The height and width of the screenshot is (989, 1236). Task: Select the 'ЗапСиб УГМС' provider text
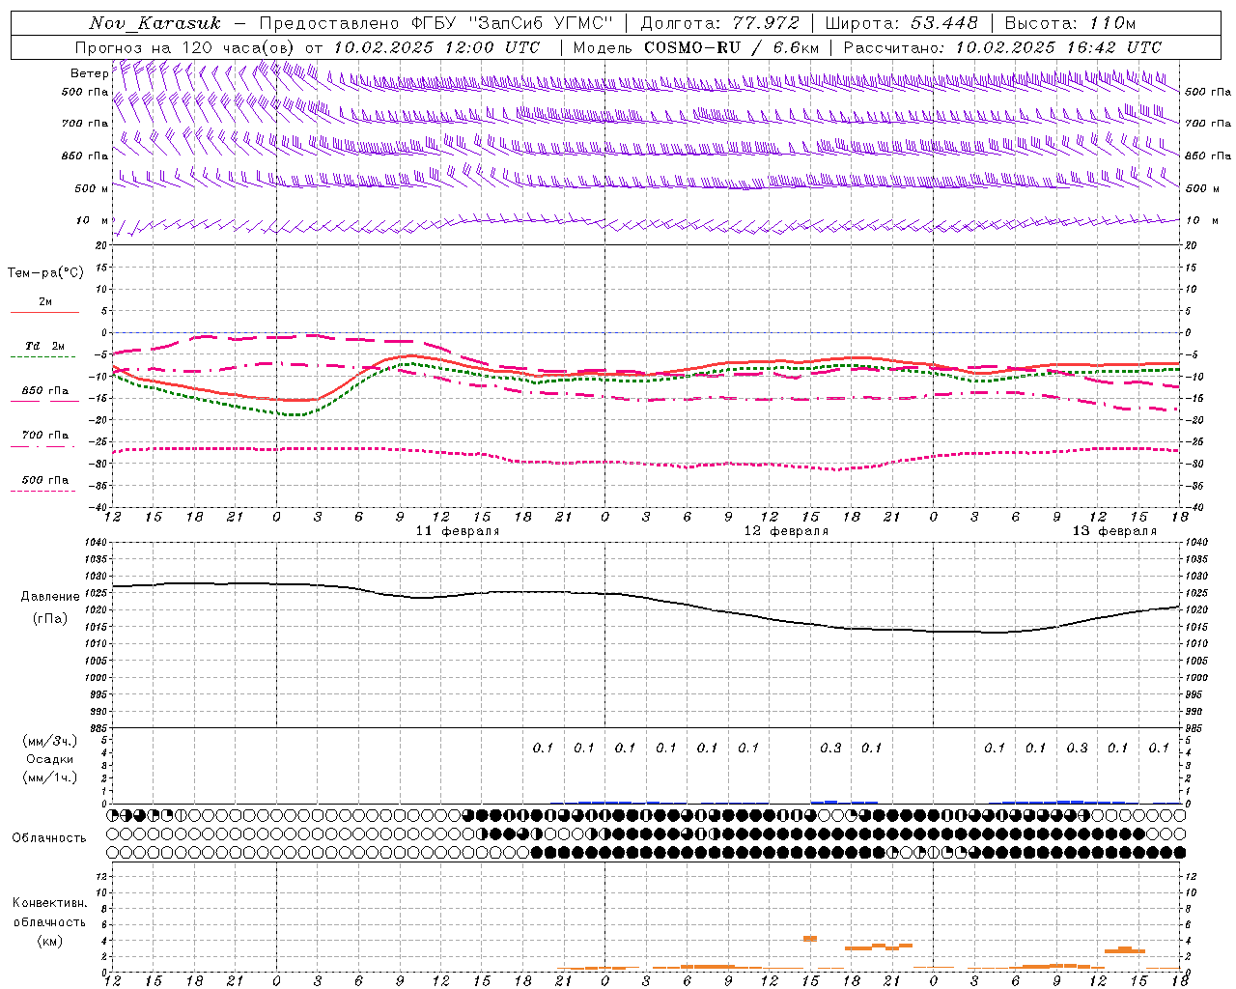(542, 23)
